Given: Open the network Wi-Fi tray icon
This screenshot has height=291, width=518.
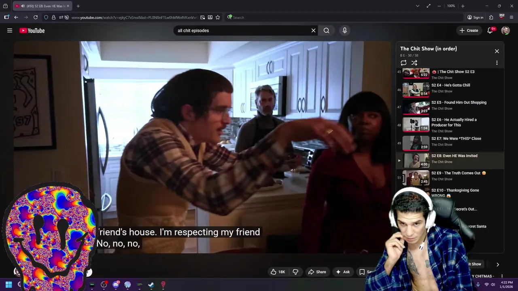Looking at the screenshot, I should [486, 285].
